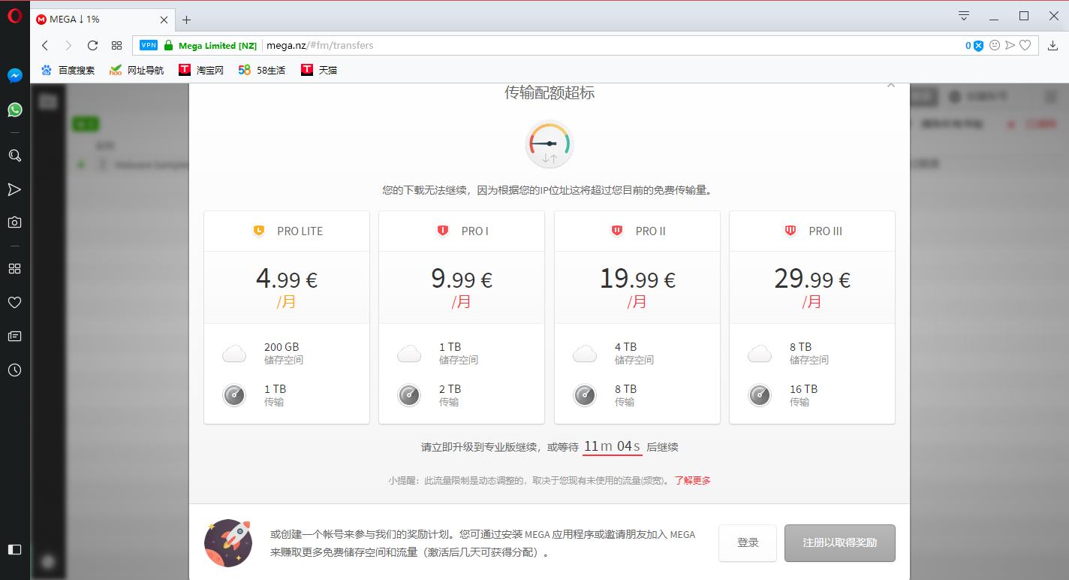This screenshot has height=580, width=1069.
Task: Click the 登录 login button
Action: [748, 542]
